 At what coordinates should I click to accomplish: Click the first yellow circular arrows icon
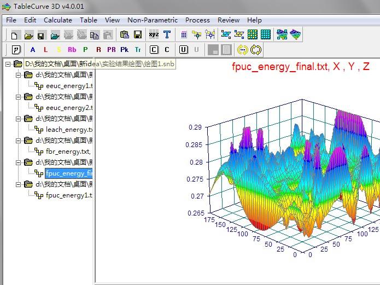click(x=242, y=50)
